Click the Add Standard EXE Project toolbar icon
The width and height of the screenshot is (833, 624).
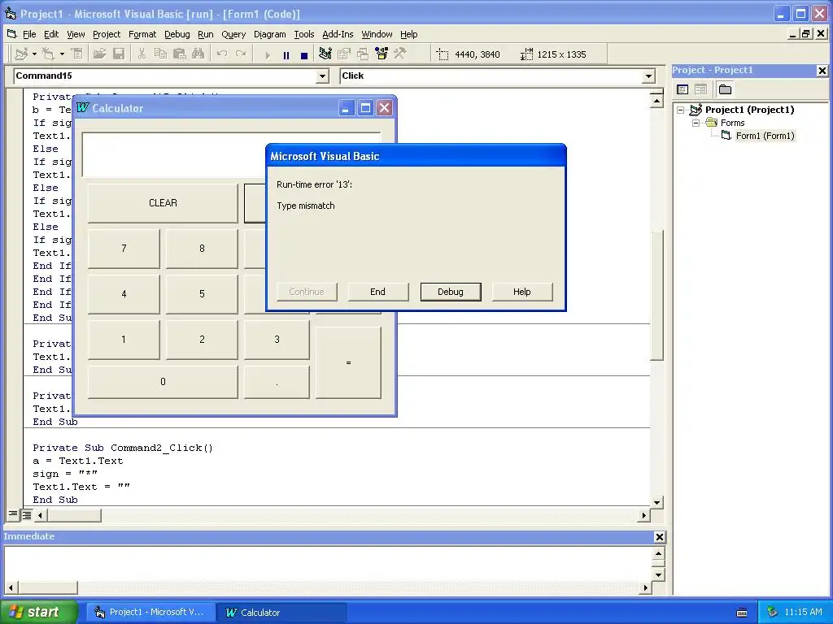point(21,54)
